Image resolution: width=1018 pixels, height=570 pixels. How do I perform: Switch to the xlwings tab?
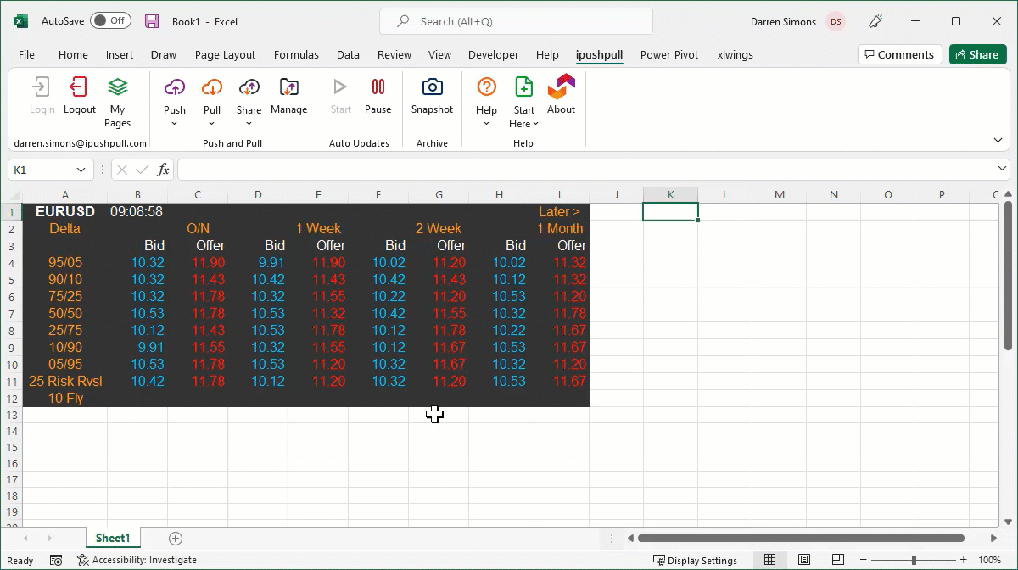click(735, 54)
